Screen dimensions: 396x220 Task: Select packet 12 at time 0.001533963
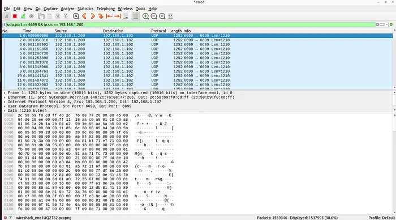(197, 85)
